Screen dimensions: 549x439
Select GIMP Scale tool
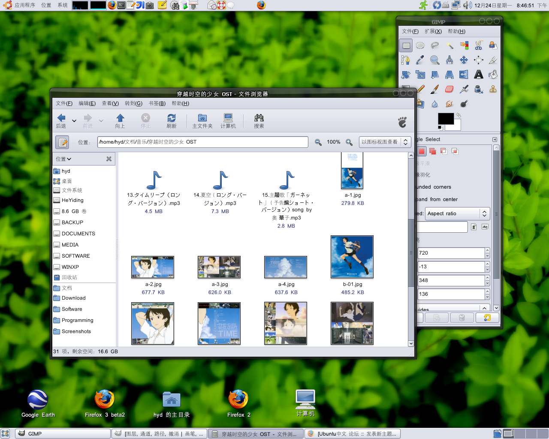(x=420, y=75)
